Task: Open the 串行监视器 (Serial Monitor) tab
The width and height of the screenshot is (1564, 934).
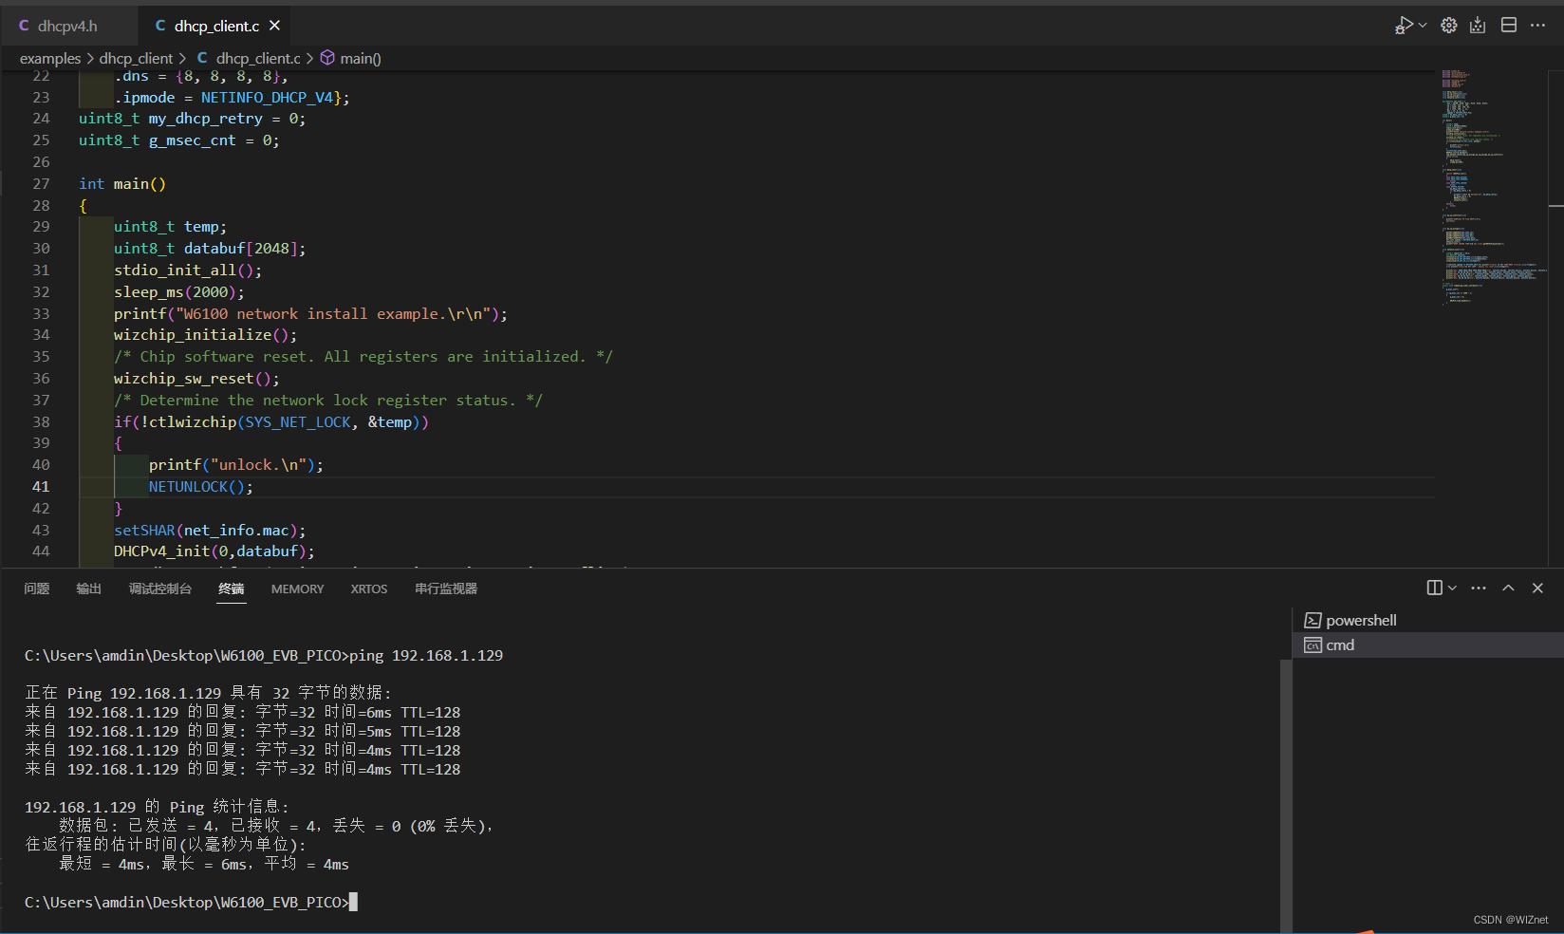Action: pos(446,588)
